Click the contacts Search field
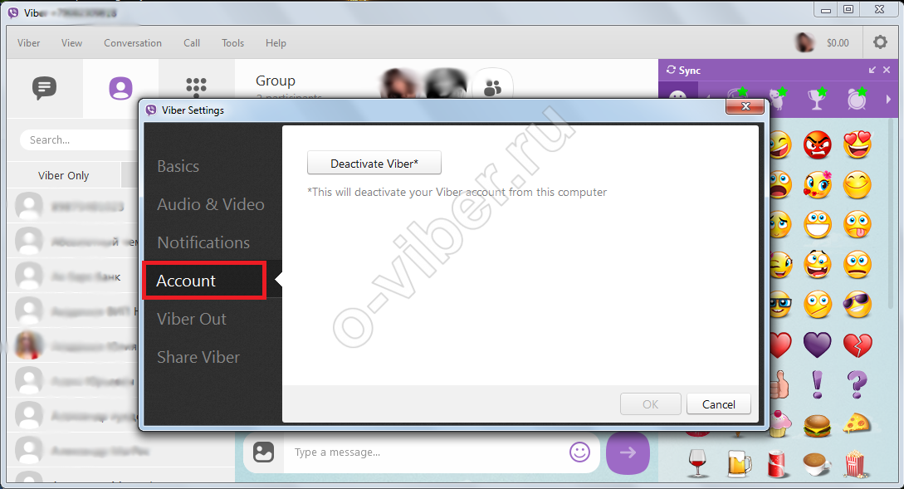 coord(81,140)
